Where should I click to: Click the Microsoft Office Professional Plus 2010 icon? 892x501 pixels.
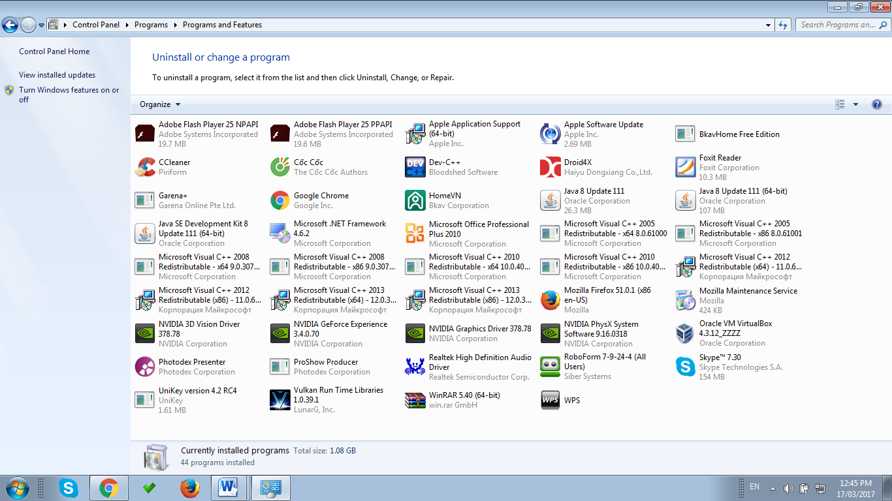(x=415, y=234)
